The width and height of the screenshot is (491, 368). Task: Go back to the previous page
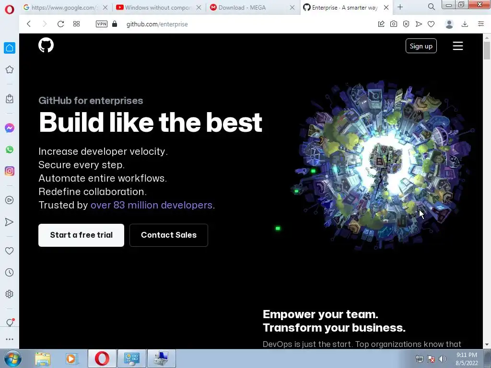(29, 24)
